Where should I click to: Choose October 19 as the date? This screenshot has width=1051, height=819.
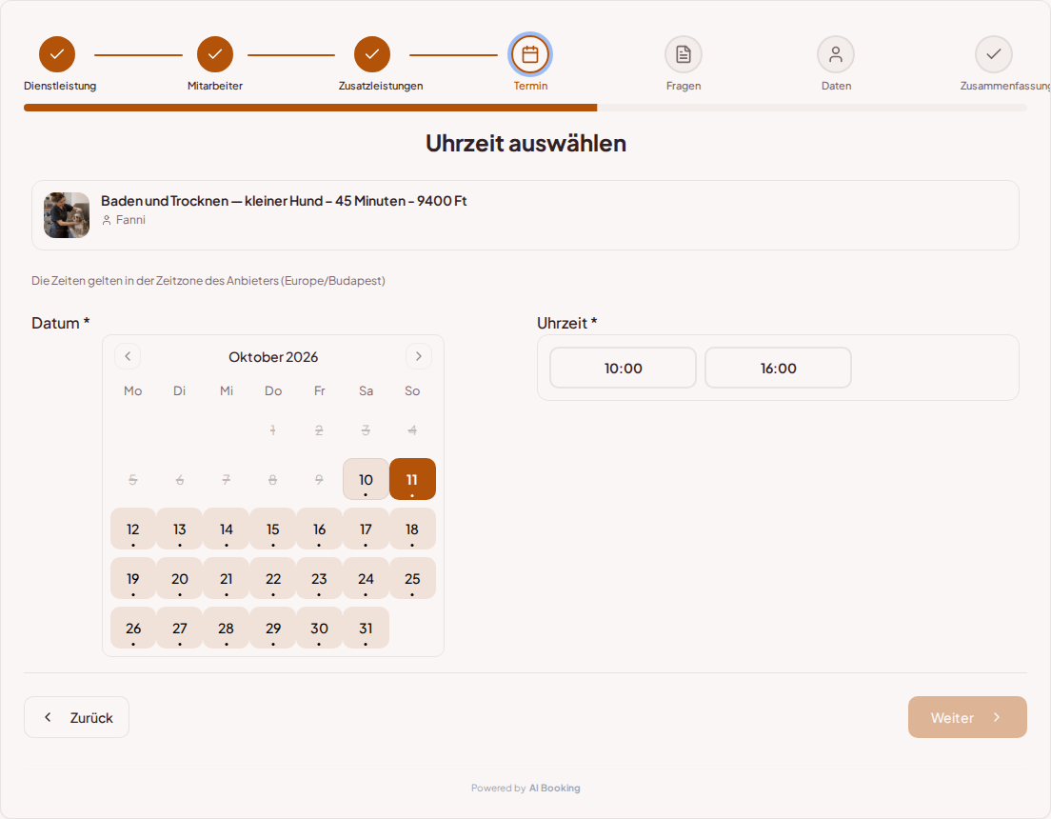(x=133, y=578)
